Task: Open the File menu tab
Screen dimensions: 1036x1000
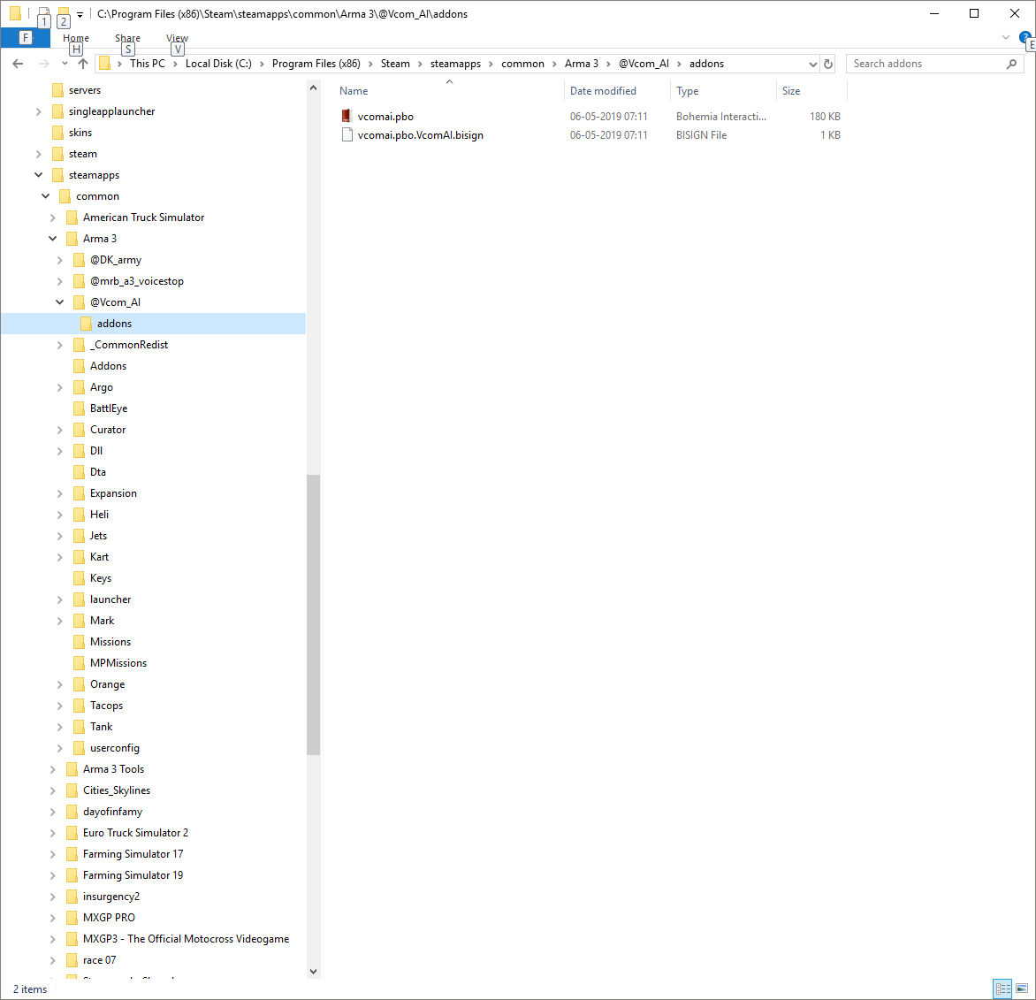Action: click(x=25, y=38)
